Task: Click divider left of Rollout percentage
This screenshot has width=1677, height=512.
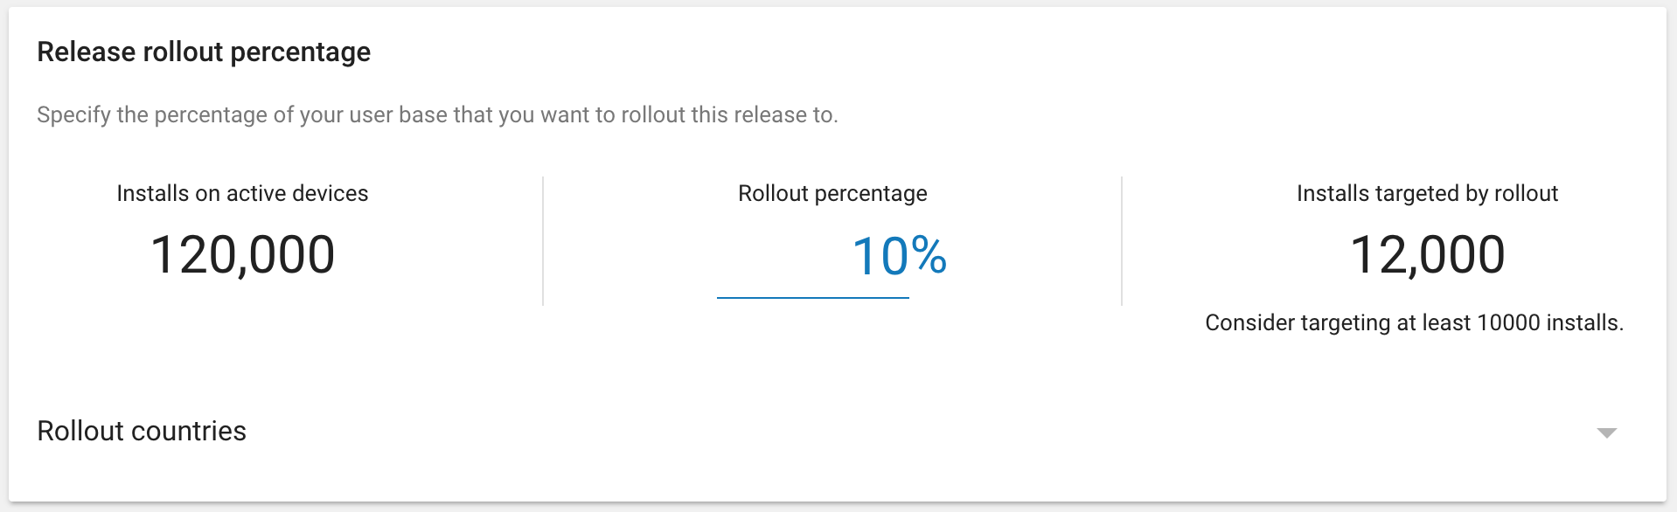Action: coord(543,241)
